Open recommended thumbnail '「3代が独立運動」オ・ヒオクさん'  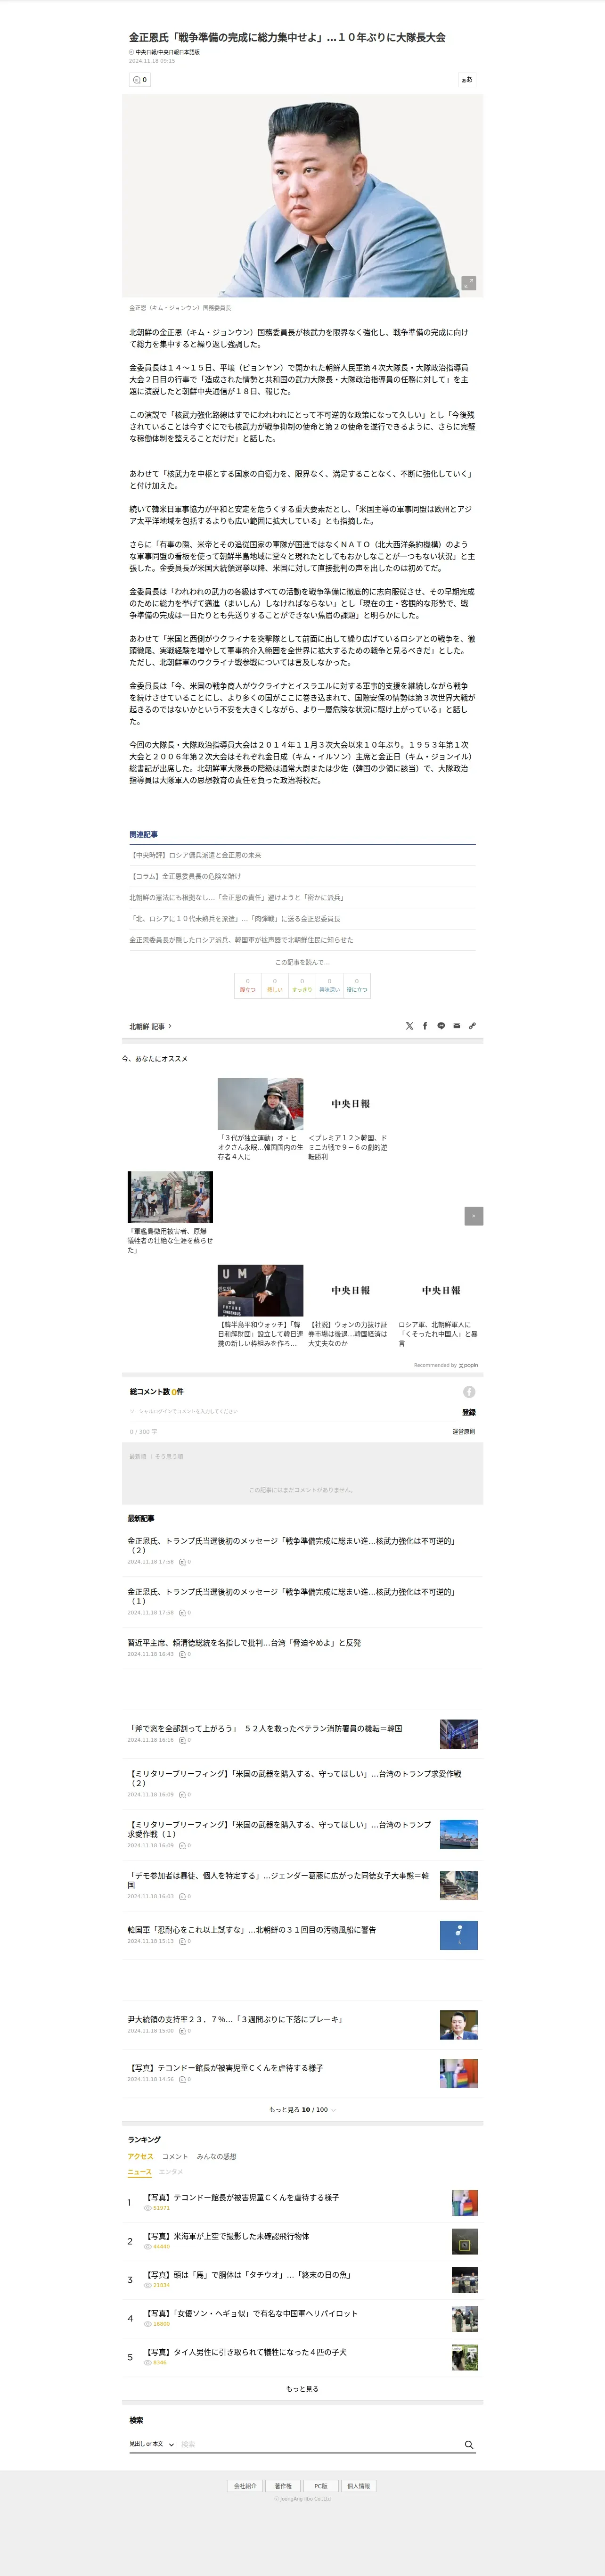click(260, 1103)
